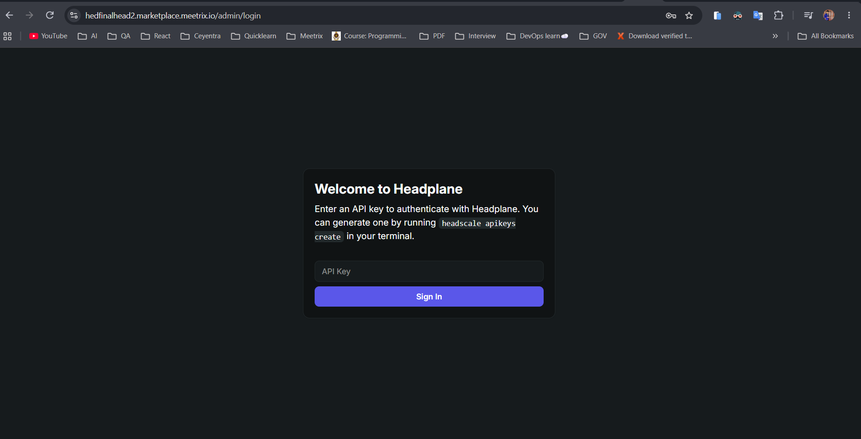The height and width of the screenshot is (439, 861).
Task: Open the media control icon
Action: click(x=808, y=16)
